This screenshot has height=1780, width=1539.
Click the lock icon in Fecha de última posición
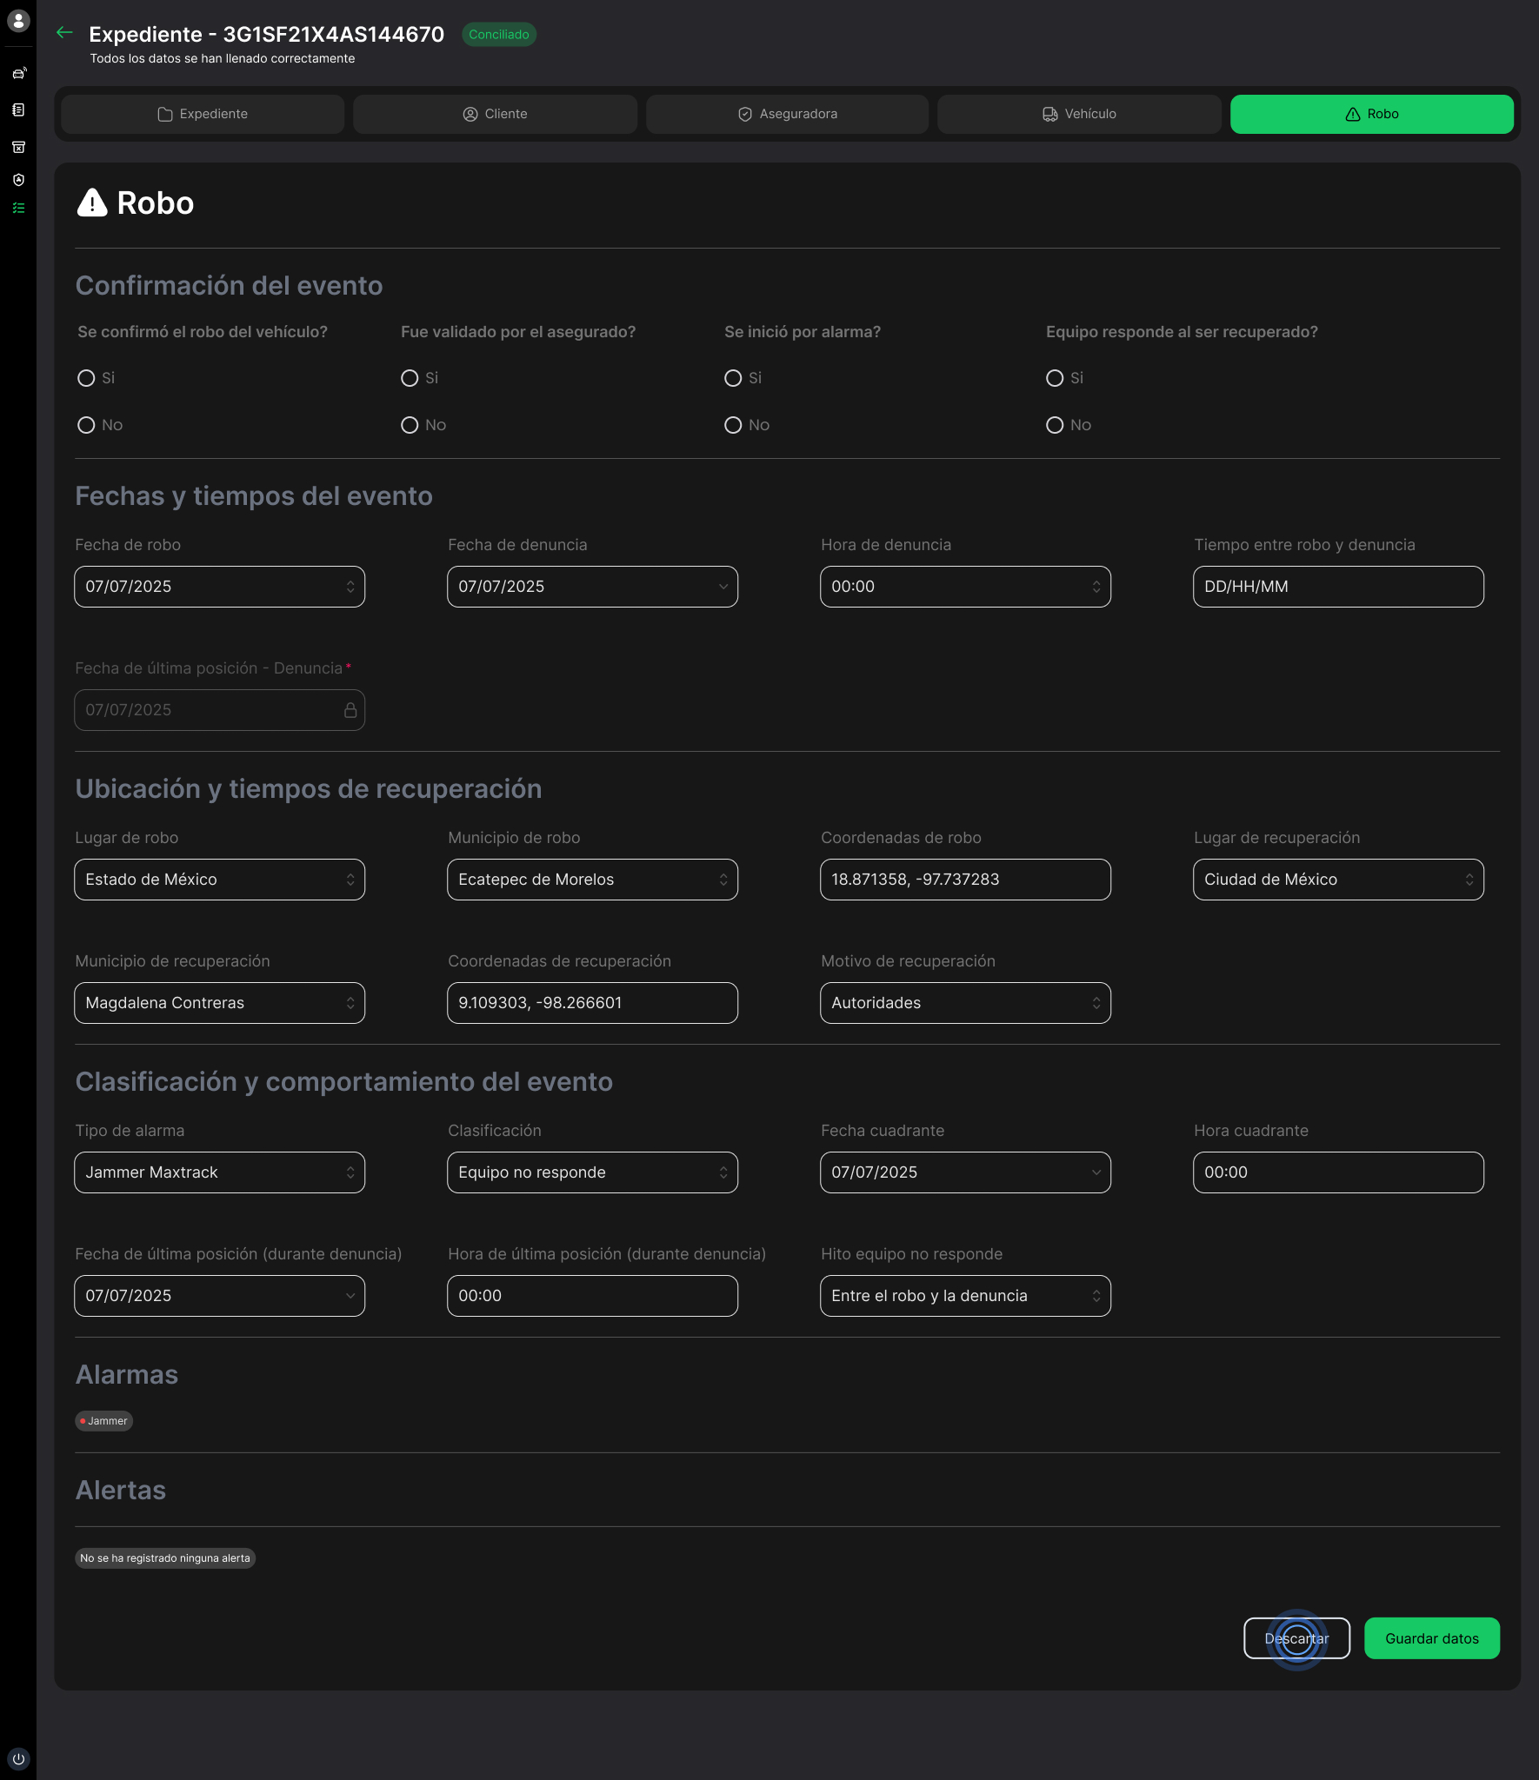[x=350, y=710]
